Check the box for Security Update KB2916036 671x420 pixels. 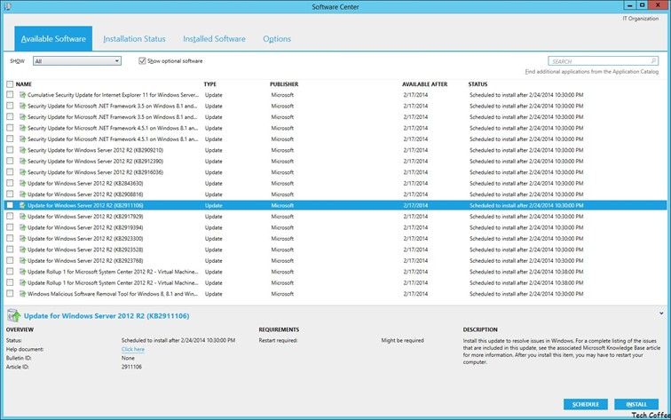[10, 172]
